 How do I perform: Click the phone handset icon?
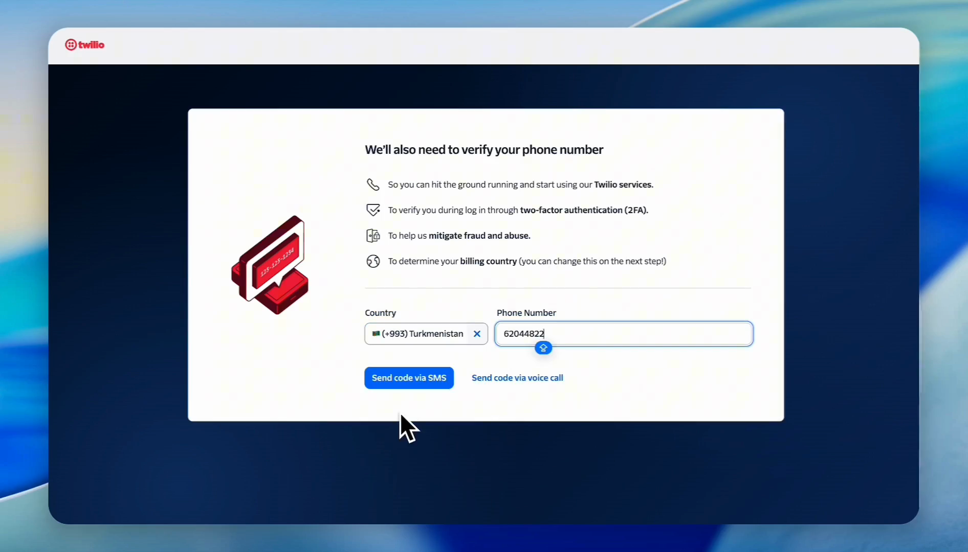point(373,185)
